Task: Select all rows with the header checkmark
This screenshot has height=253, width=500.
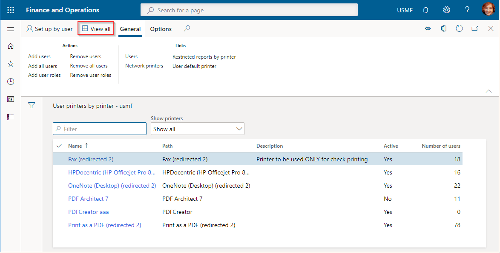Action: 59,145
